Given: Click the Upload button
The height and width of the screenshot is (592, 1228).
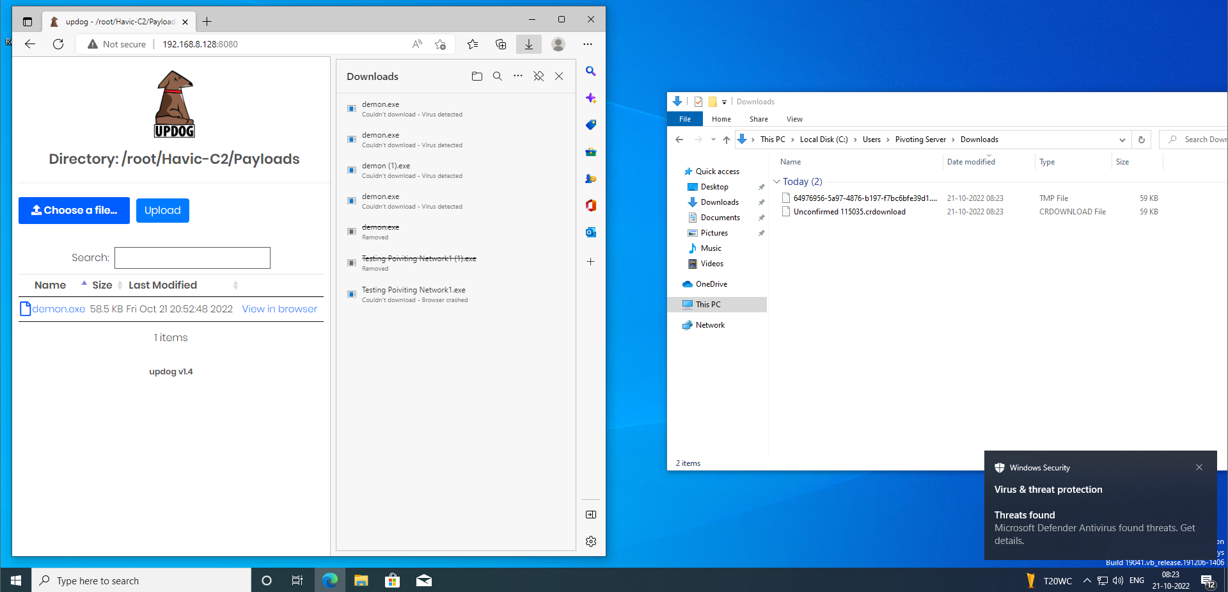Looking at the screenshot, I should pos(162,210).
